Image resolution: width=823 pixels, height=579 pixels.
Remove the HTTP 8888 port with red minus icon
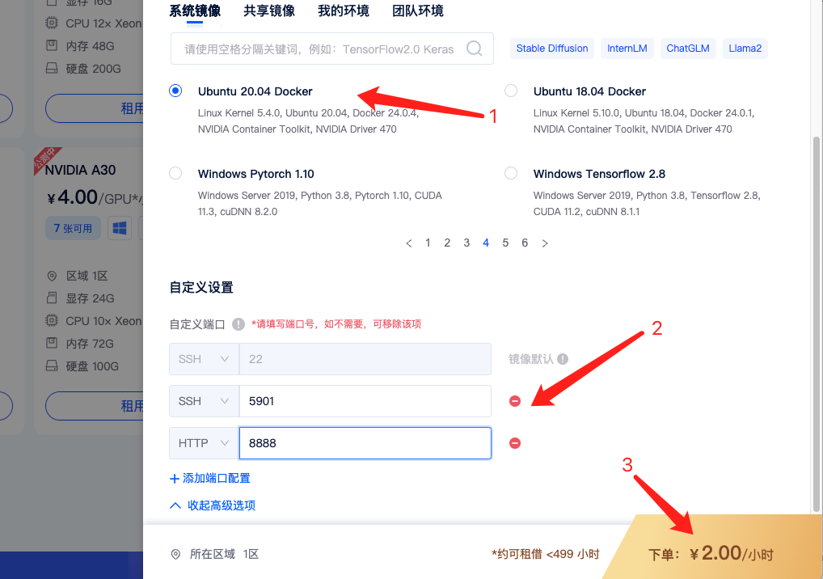pyautogui.click(x=515, y=442)
